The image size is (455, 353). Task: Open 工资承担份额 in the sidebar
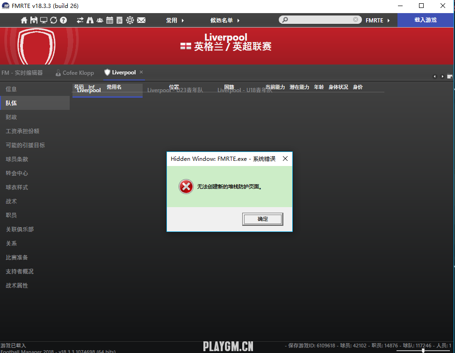(x=35, y=131)
